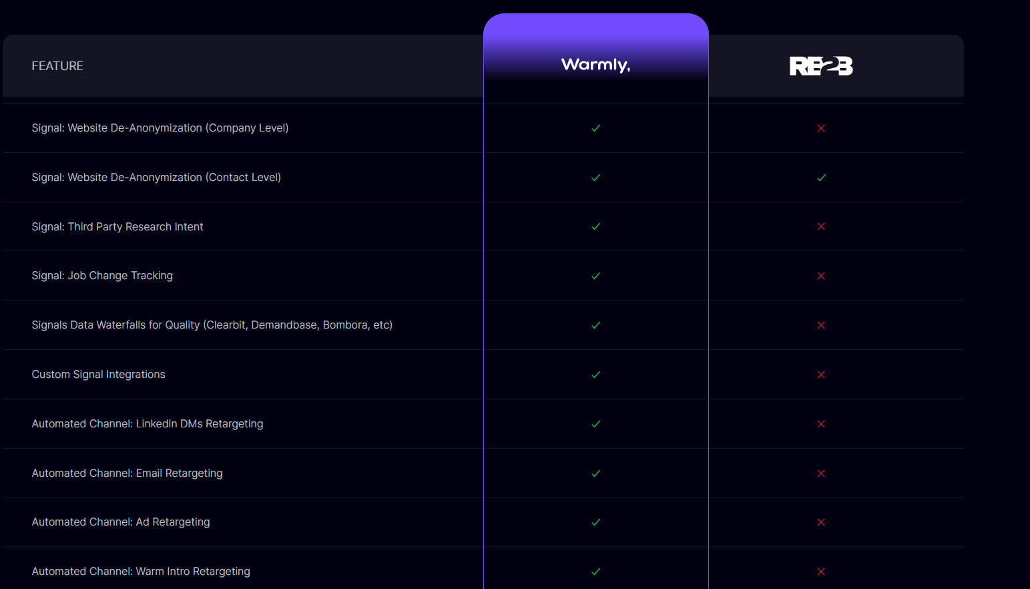
Task: Click the Warmly logo in header
Action: (595, 65)
